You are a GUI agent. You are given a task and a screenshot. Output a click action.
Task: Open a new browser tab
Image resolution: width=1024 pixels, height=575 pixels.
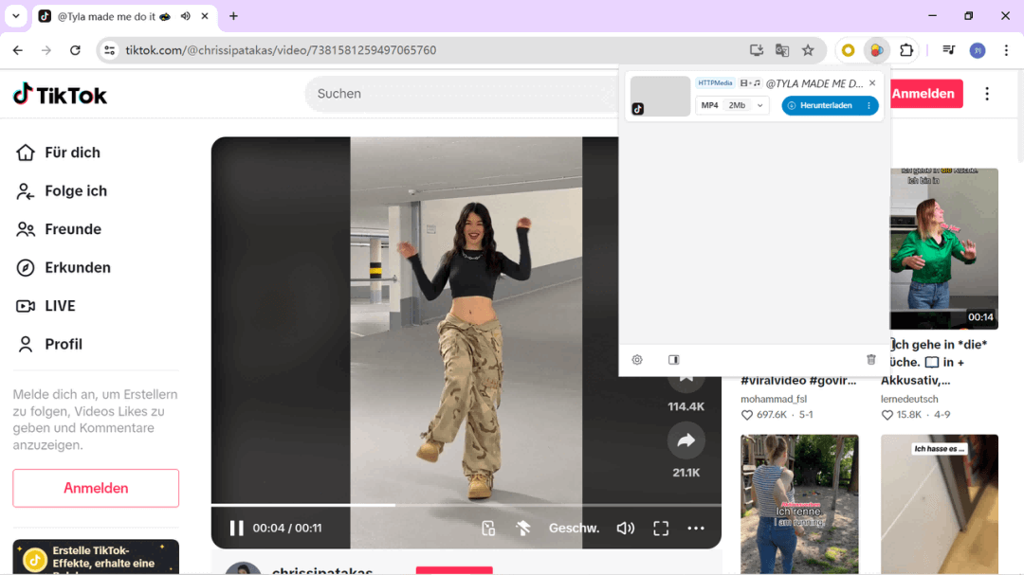233,16
